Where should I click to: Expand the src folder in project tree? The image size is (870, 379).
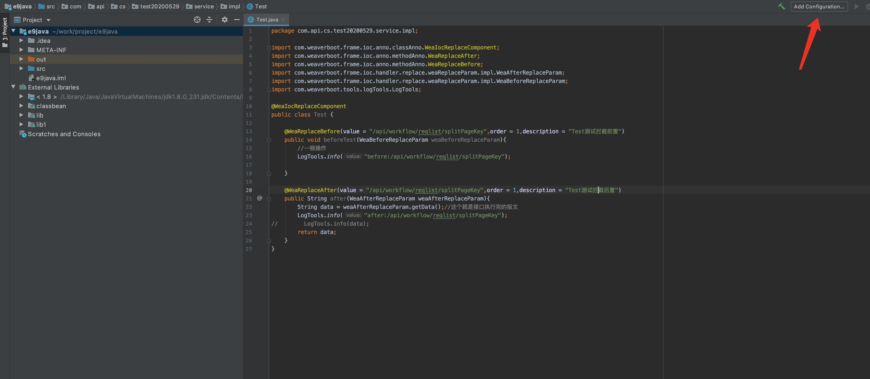[x=22, y=68]
